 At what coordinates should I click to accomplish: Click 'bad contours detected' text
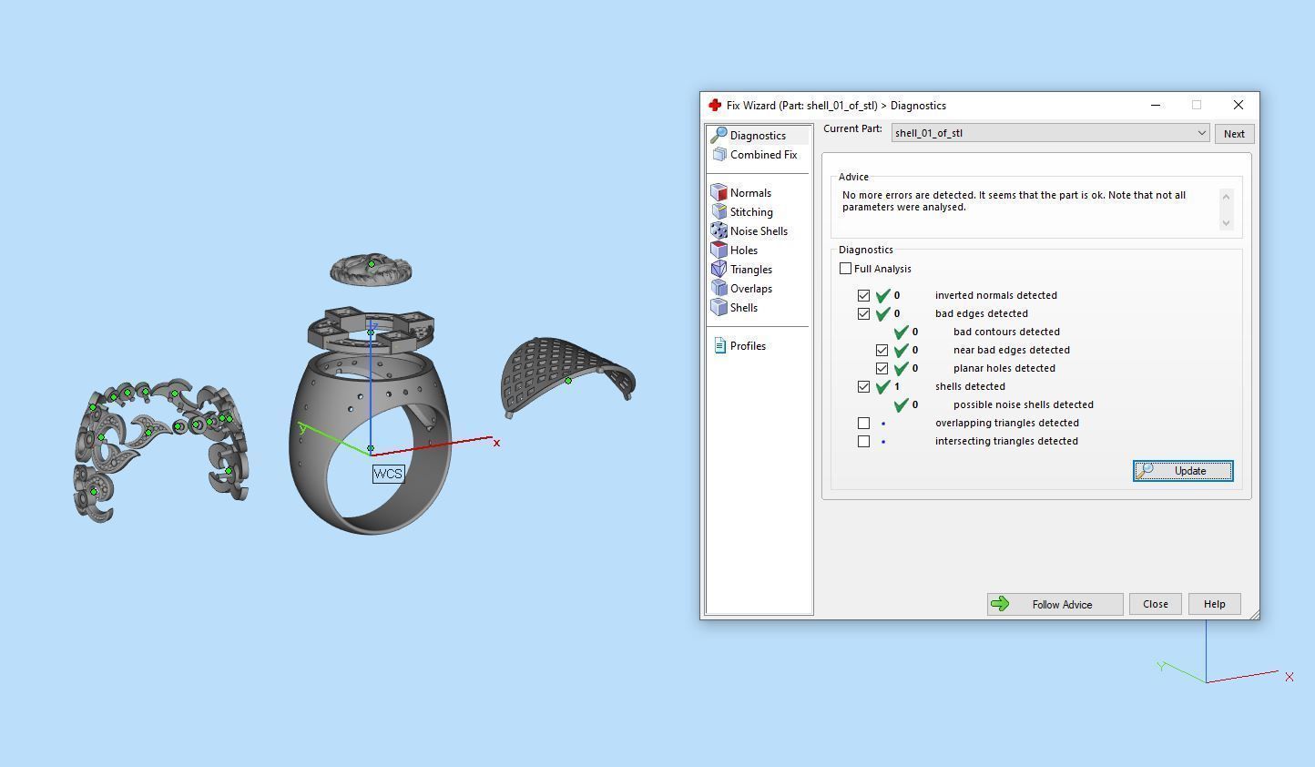[x=1006, y=332]
